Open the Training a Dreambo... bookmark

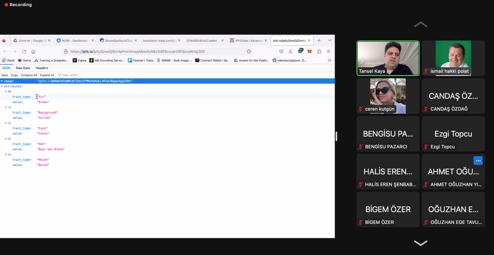pyautogui.click(x=51, y=60)
